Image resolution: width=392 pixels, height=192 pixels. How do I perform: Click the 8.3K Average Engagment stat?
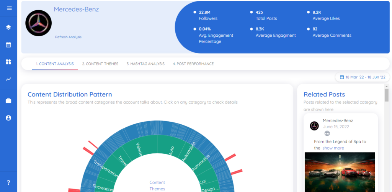click(x=276, y=32)
